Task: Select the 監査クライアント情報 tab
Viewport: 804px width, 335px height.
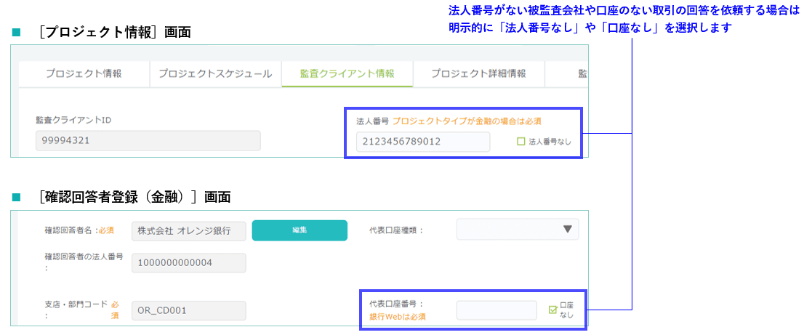Action: click(347, 73)
